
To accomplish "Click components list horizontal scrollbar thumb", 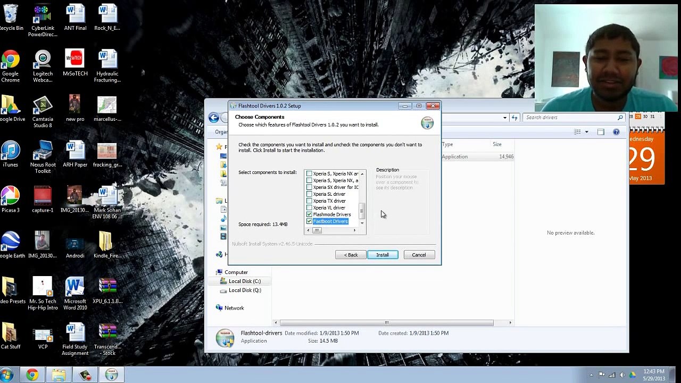I will coord(317,230).
